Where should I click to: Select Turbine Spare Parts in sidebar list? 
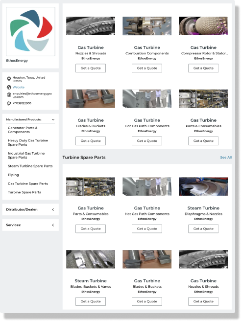click(24, 192)
